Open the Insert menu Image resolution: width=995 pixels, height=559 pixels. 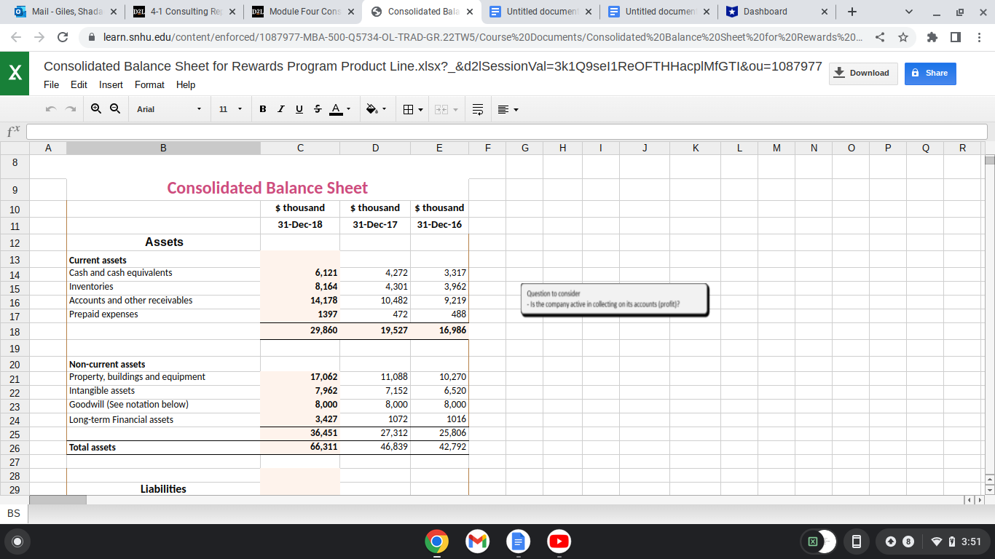tap(111, 84)
